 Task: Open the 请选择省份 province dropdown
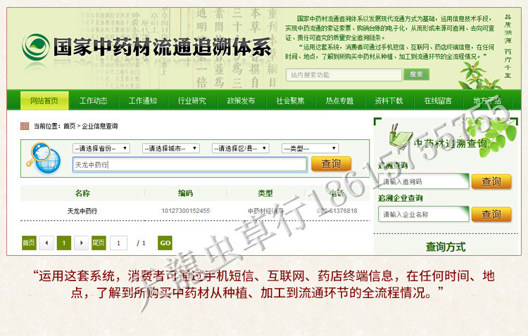(101, 148)
